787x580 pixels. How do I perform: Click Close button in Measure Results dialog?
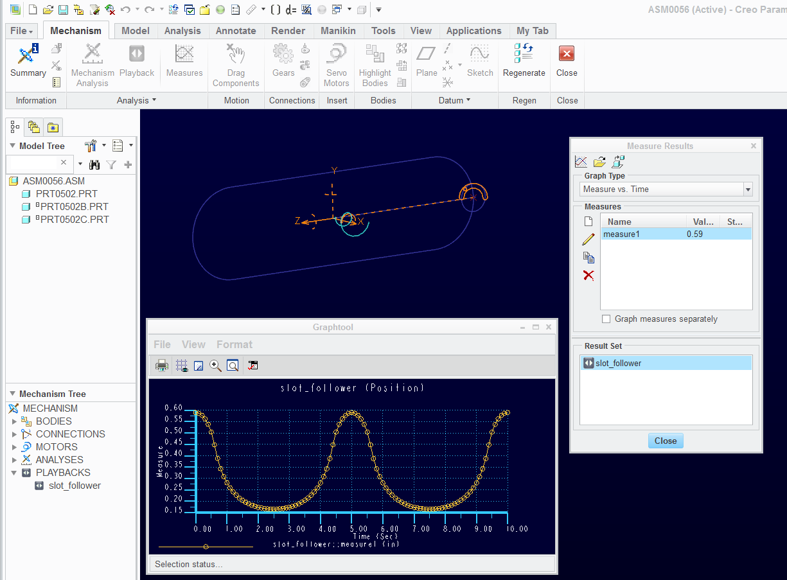(x=666, y=441)
